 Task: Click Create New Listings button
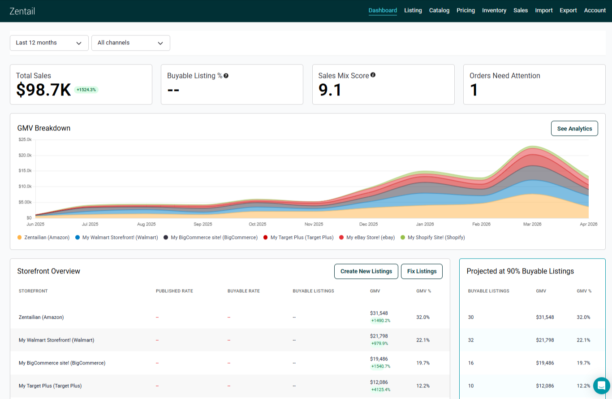point(366,271)
